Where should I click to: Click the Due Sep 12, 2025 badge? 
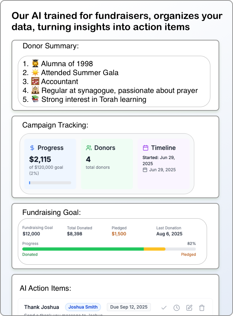(x=129, y=307)
